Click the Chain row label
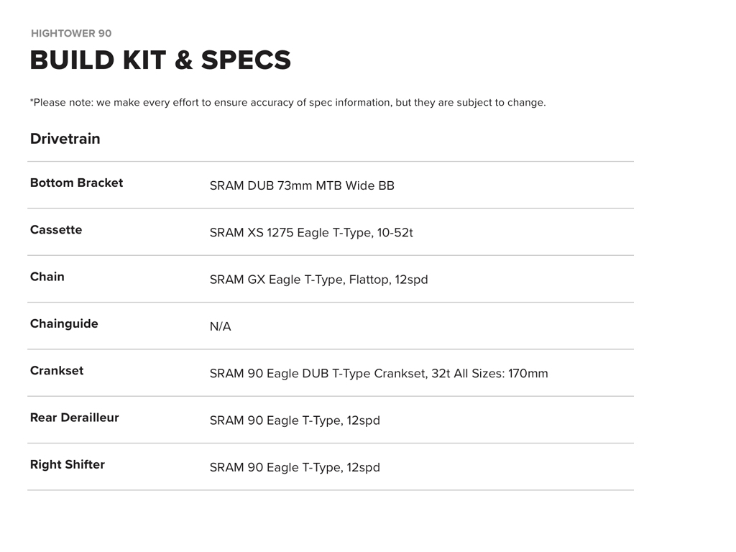The image size is (736, 552). (x=47, y=277)
